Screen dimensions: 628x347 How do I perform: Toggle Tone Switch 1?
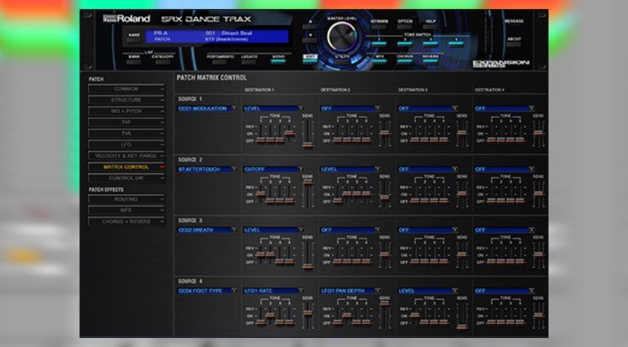tap(379, 42)
